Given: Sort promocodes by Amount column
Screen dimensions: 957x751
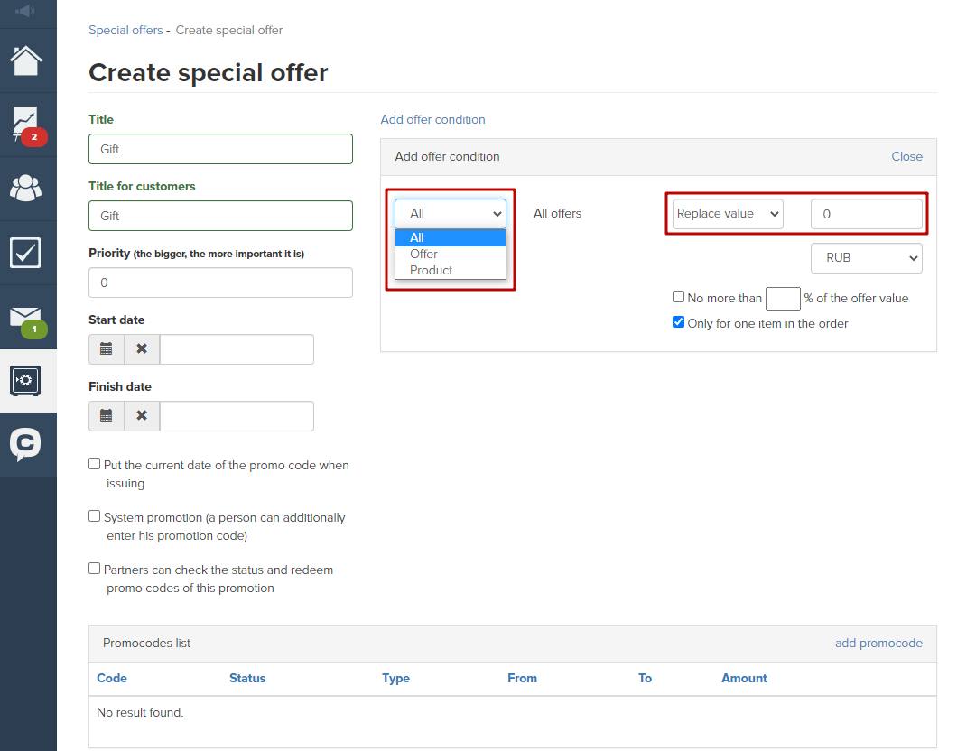Looking at the screenshot, I should point(744,679).
